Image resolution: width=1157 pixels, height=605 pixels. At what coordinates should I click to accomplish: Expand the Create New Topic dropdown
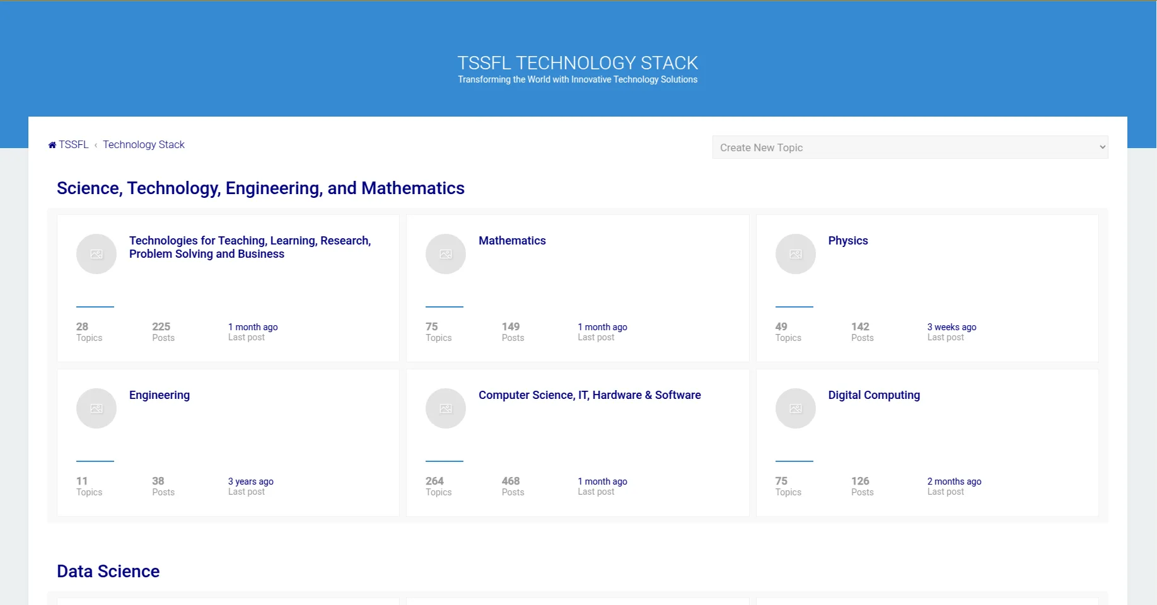(910, 147)
